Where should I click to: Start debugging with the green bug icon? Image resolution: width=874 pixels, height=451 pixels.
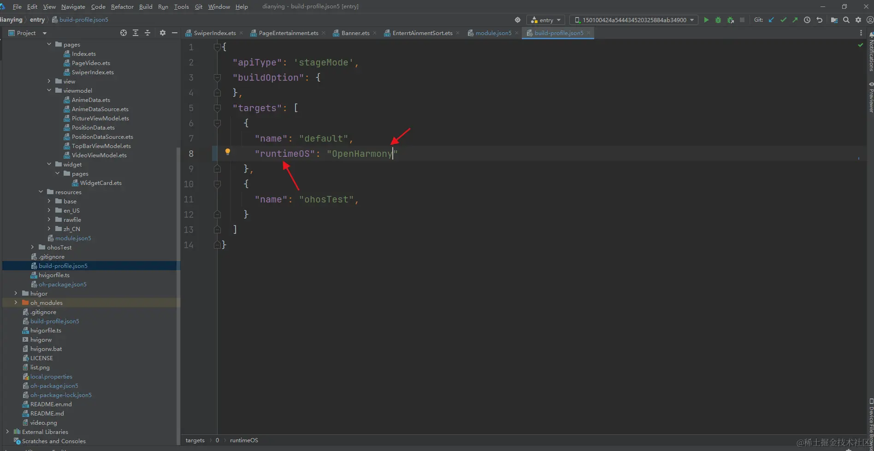click(718, 20)
